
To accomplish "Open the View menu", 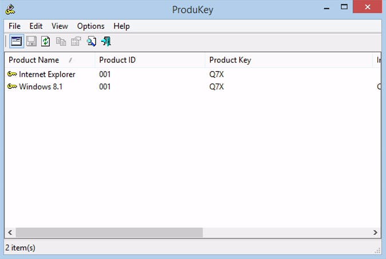I will [60, 26].
